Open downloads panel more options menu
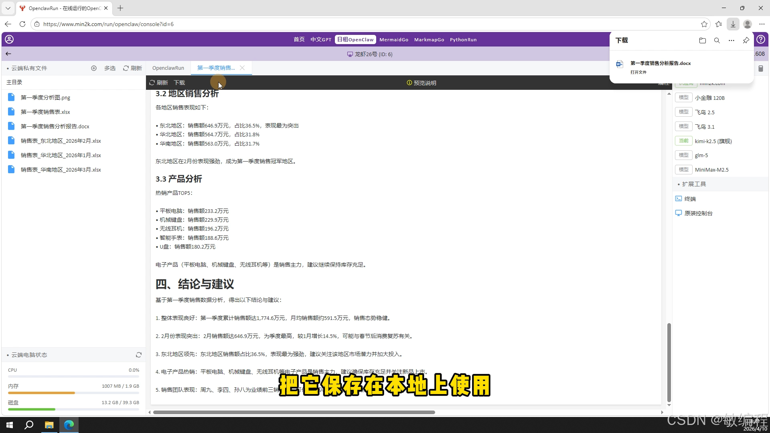The height and width of the screenshot is (433, 770). tap(731, 40)
